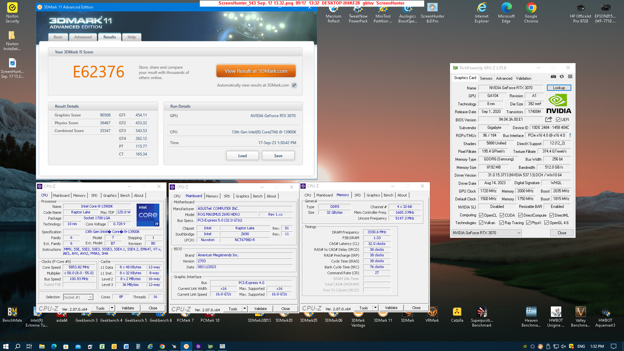The height and width of the screenshot is (351, 624).
Task: Open the Superposition Benchmark desktop icon
Action: 482,317
